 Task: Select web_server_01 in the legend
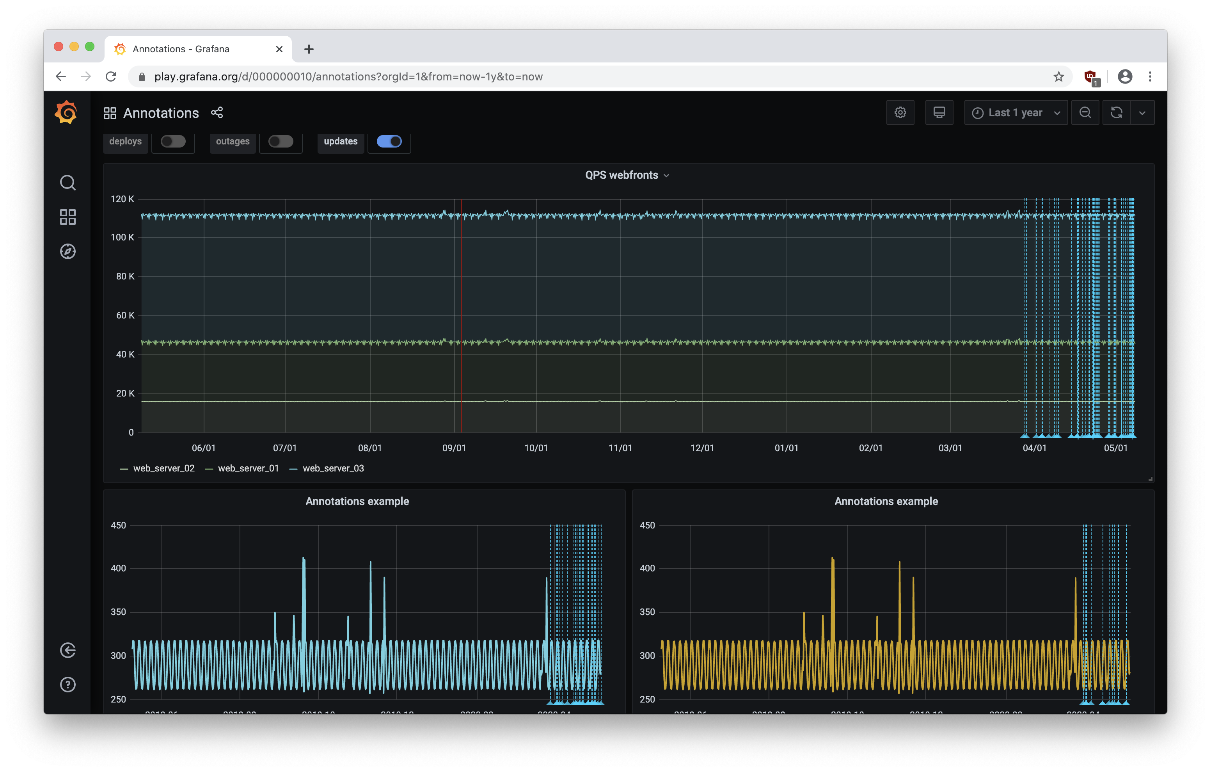[x=249, y=468]
